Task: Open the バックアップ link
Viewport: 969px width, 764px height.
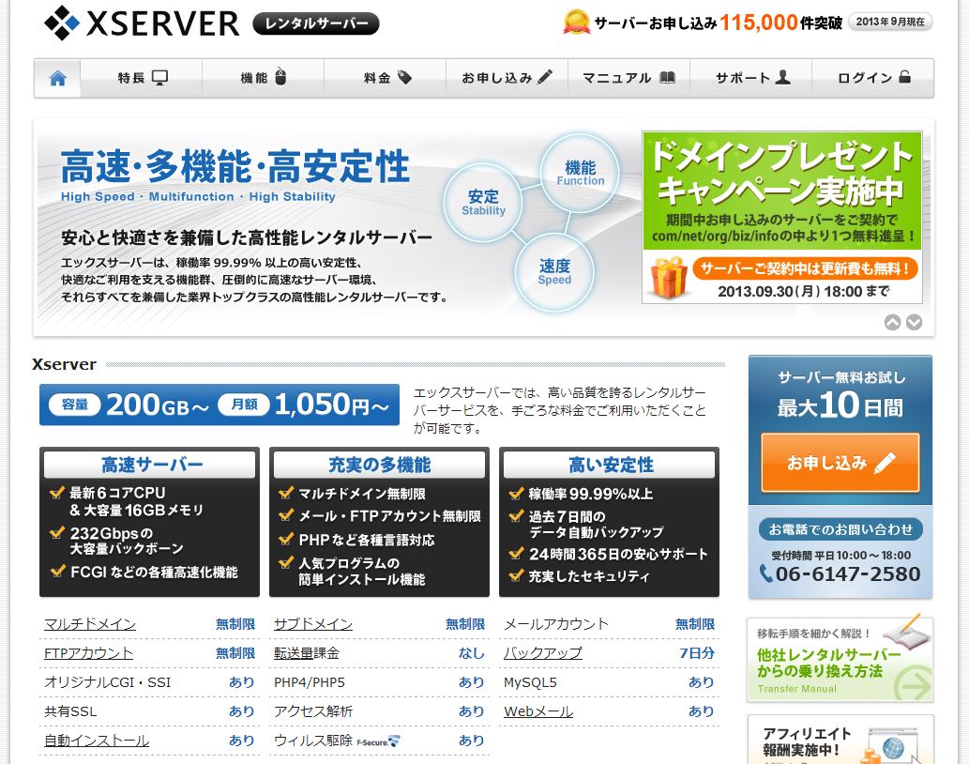Action: tap(543, 653)
